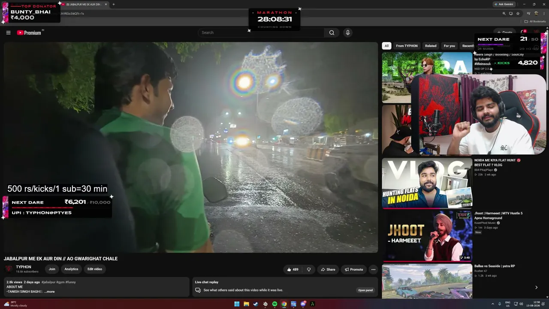Open the ENG US language switcher

(x=508, y=304)
